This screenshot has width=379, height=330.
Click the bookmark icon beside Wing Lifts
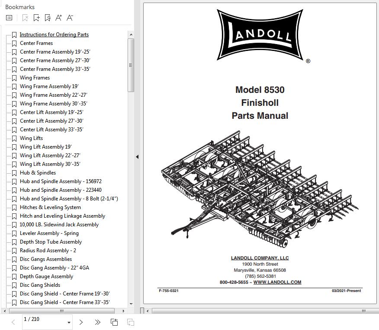[x=14, y=139]
